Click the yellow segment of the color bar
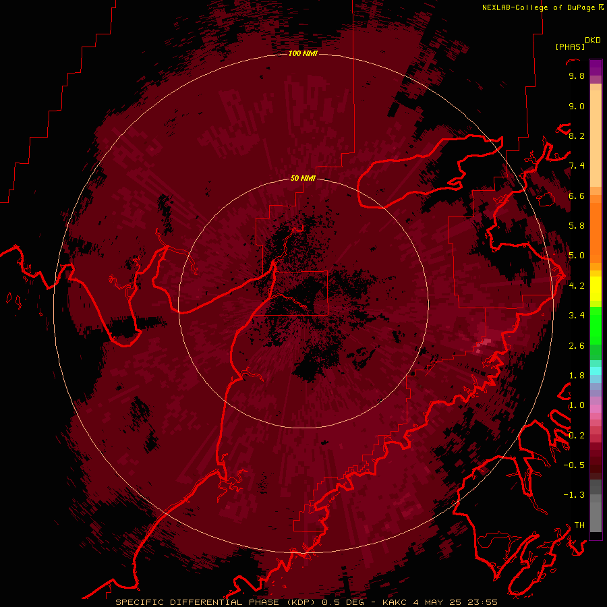The width and height of the screenshot is (607, 607). pyautogui.click(x=596, y=289)
